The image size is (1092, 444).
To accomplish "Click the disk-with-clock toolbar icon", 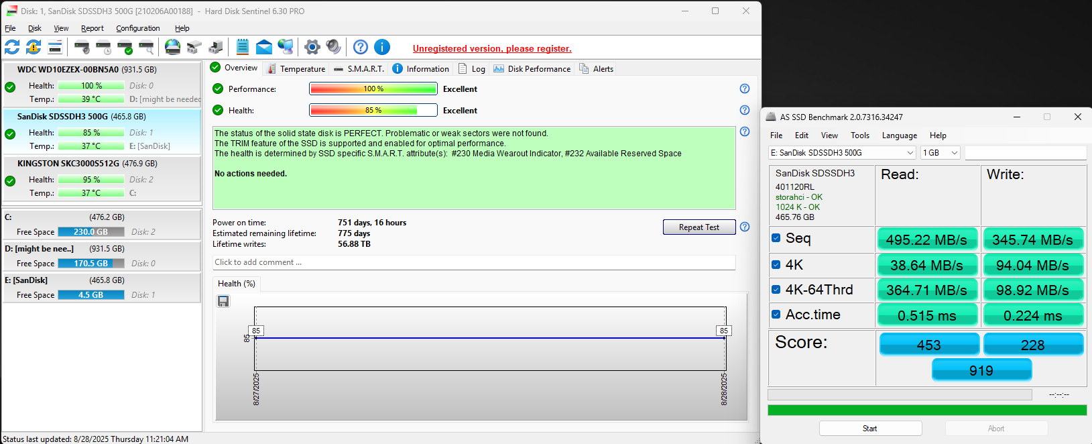I will click(103, 47).
